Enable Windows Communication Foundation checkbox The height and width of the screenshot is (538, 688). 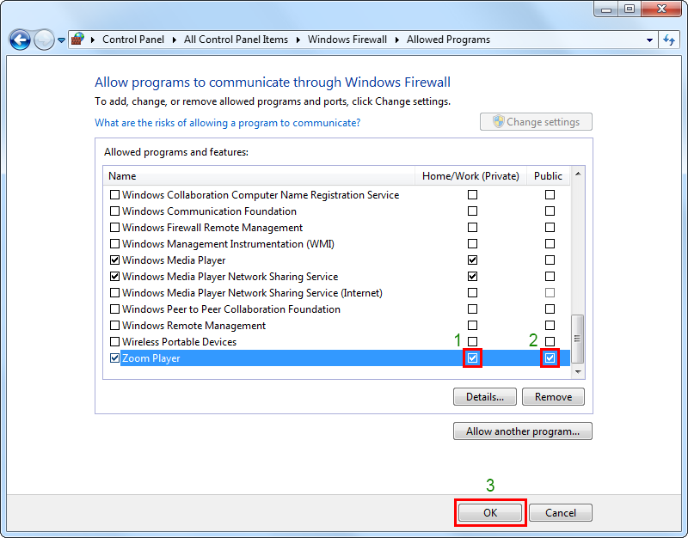click(114, 211)
